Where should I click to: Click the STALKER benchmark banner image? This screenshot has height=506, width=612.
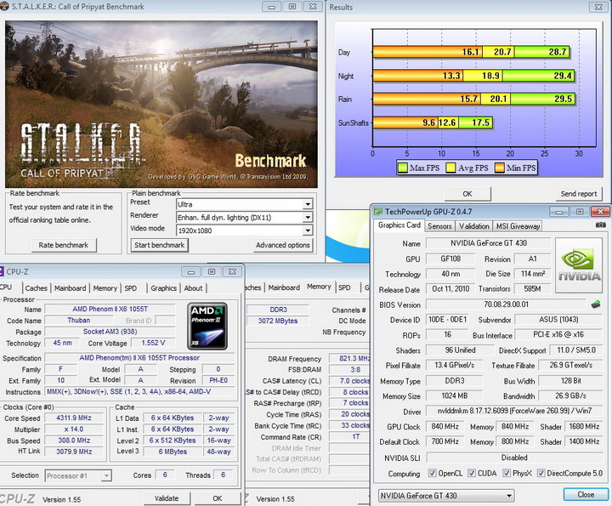click(161, 105)
